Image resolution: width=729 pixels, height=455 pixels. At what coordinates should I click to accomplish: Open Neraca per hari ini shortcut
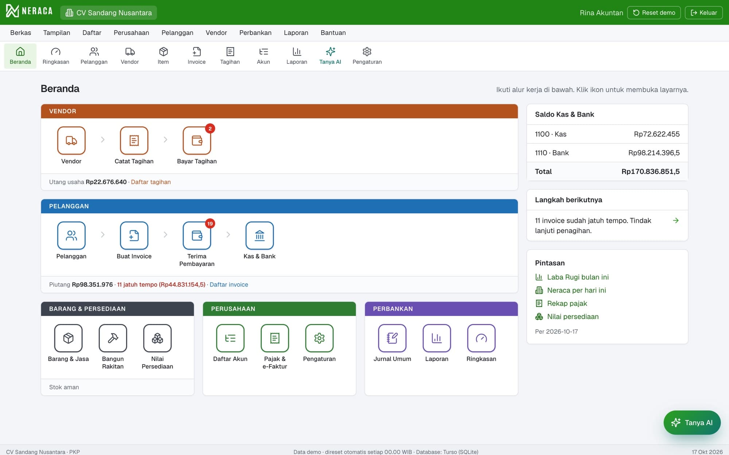(x=570, y=290)
